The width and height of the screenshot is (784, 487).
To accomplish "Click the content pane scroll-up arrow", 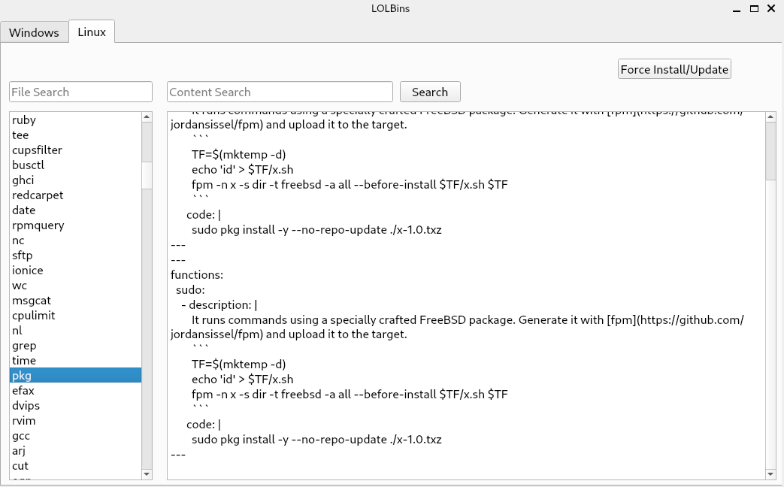I will (770, 117).
